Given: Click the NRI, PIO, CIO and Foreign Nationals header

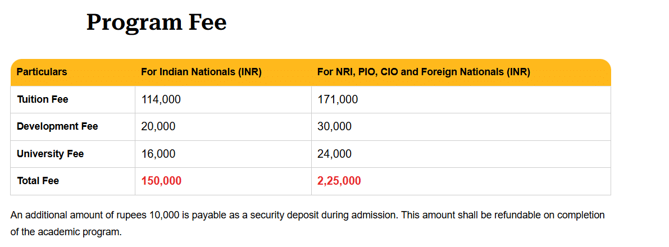Looking at the screenshot, I should click(x=424, y=72).
